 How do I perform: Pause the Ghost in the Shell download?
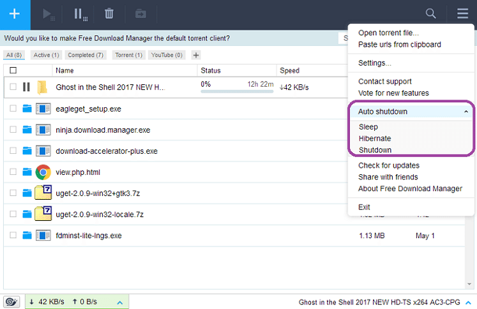pyautogui.click(x=26, y=87)
